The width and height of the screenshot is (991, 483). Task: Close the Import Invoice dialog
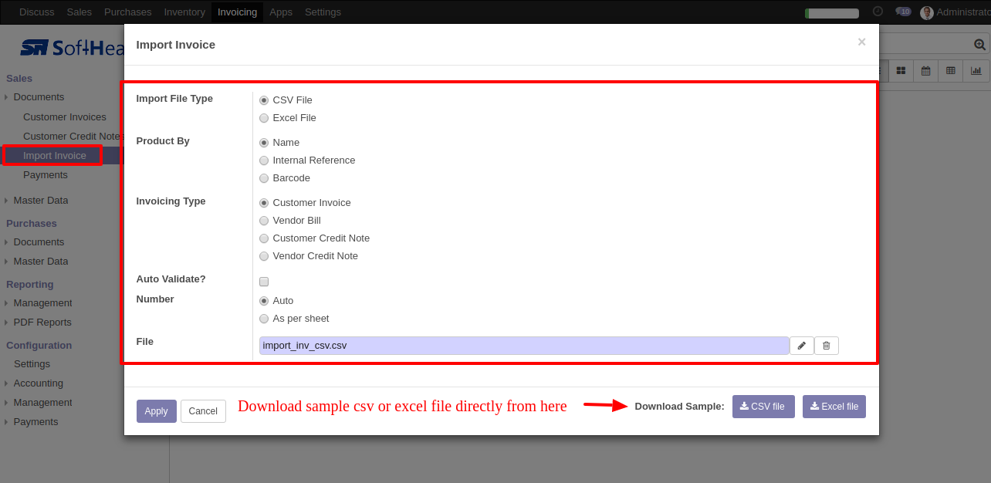tap(861, 42)
